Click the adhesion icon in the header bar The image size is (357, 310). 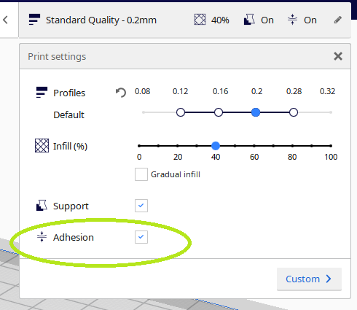pos(292,20)
